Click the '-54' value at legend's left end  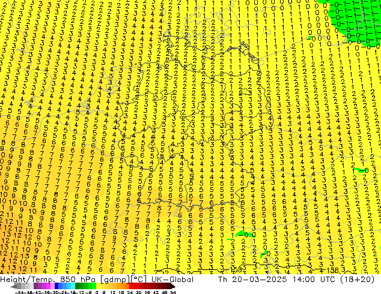tap(19, 292)
